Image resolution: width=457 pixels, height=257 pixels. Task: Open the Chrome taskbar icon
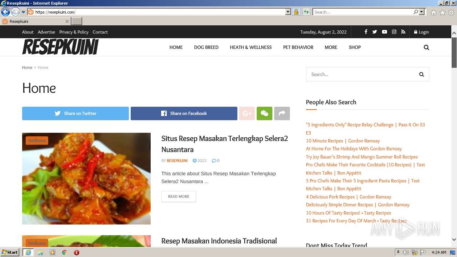coord(65,252)
